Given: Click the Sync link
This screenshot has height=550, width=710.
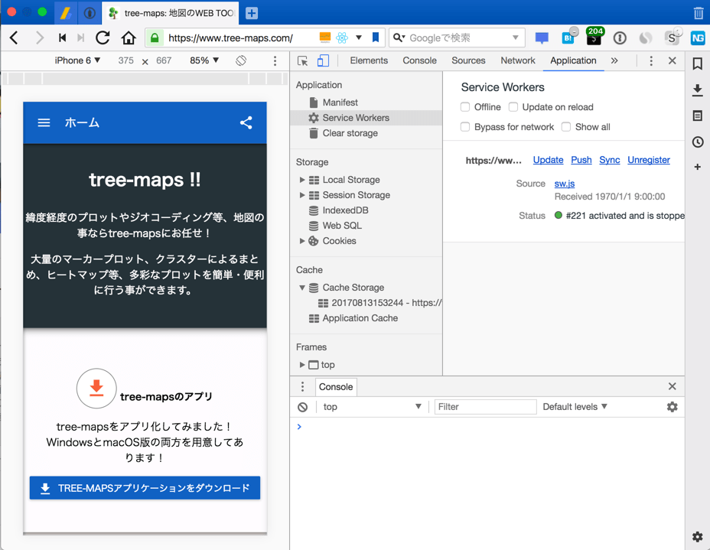Looking at the screenshot, I should click(x=610, y=160).
